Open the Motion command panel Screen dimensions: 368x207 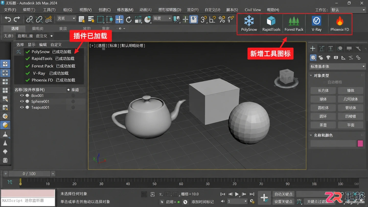coord(340,48)
